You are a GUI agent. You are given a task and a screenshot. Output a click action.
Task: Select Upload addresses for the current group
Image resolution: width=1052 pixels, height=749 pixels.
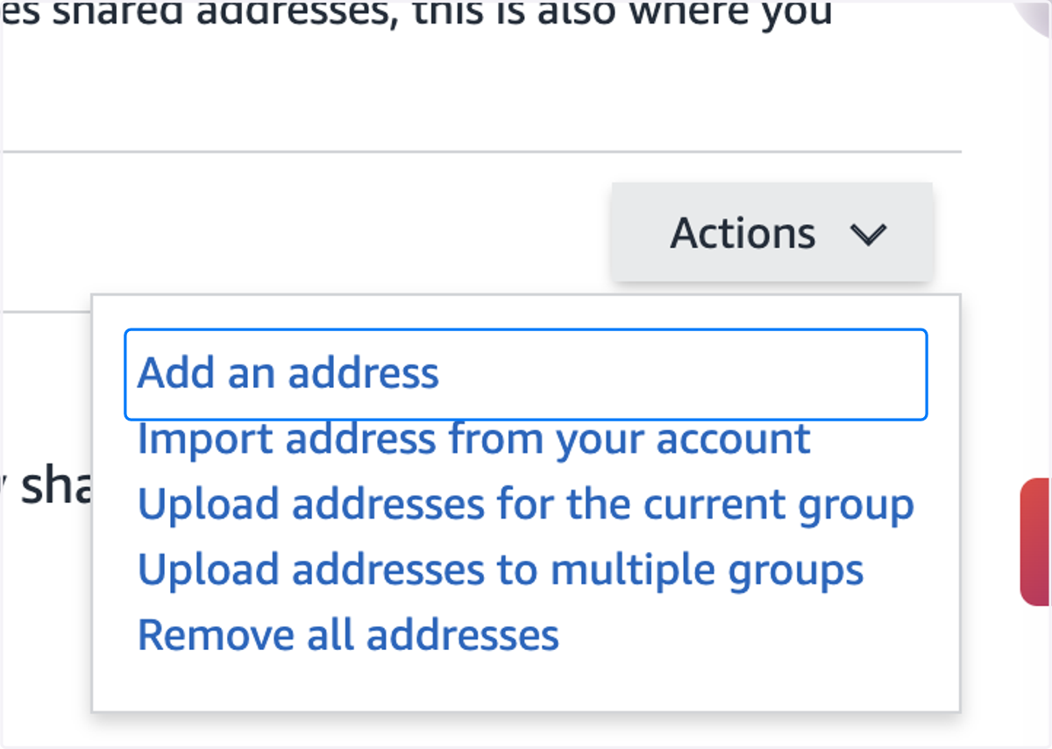526,505
